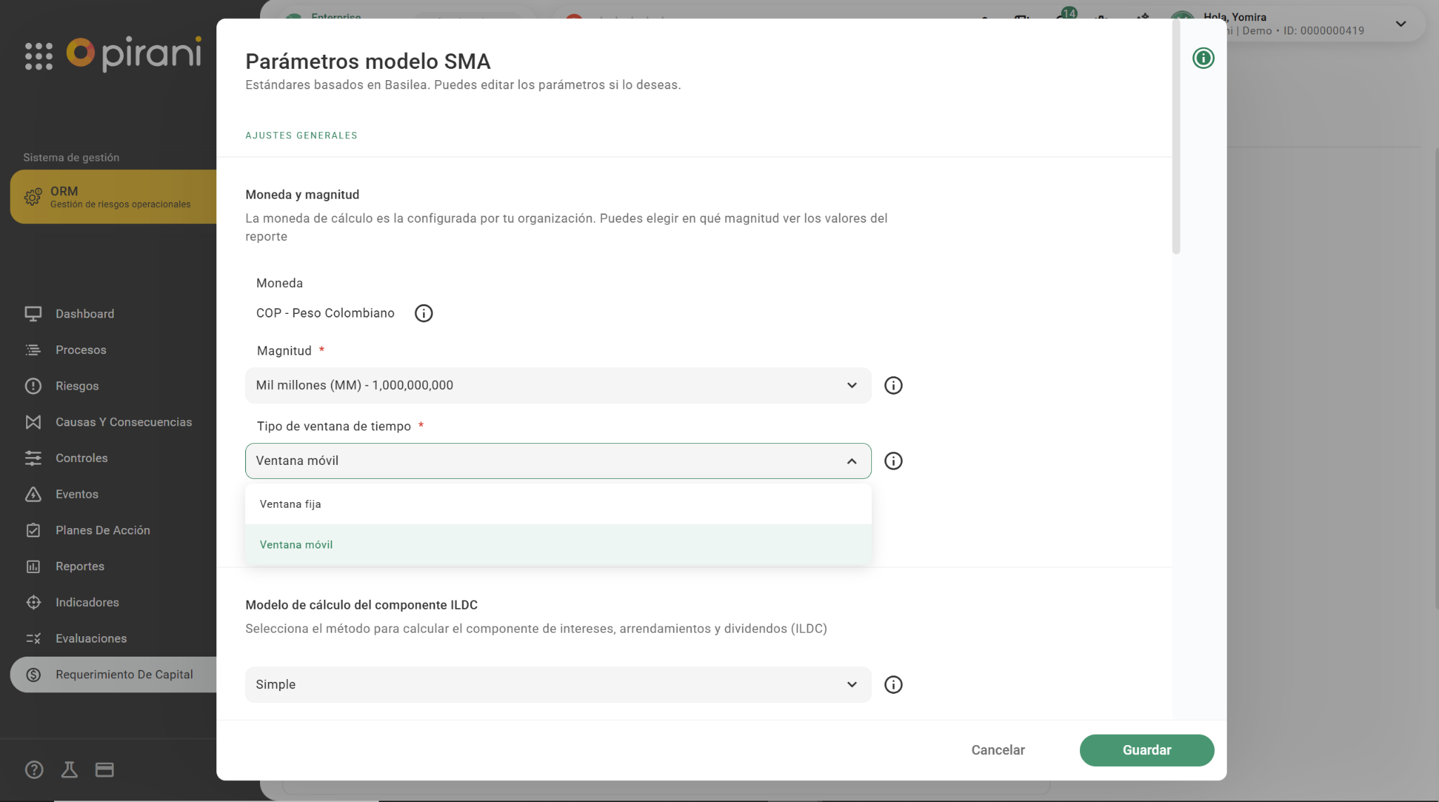Open the apps grid icon next to the Pirani logo

pos(39,56)
